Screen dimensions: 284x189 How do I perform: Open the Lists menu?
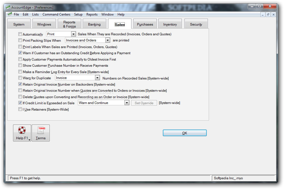[x=36, y=14]
